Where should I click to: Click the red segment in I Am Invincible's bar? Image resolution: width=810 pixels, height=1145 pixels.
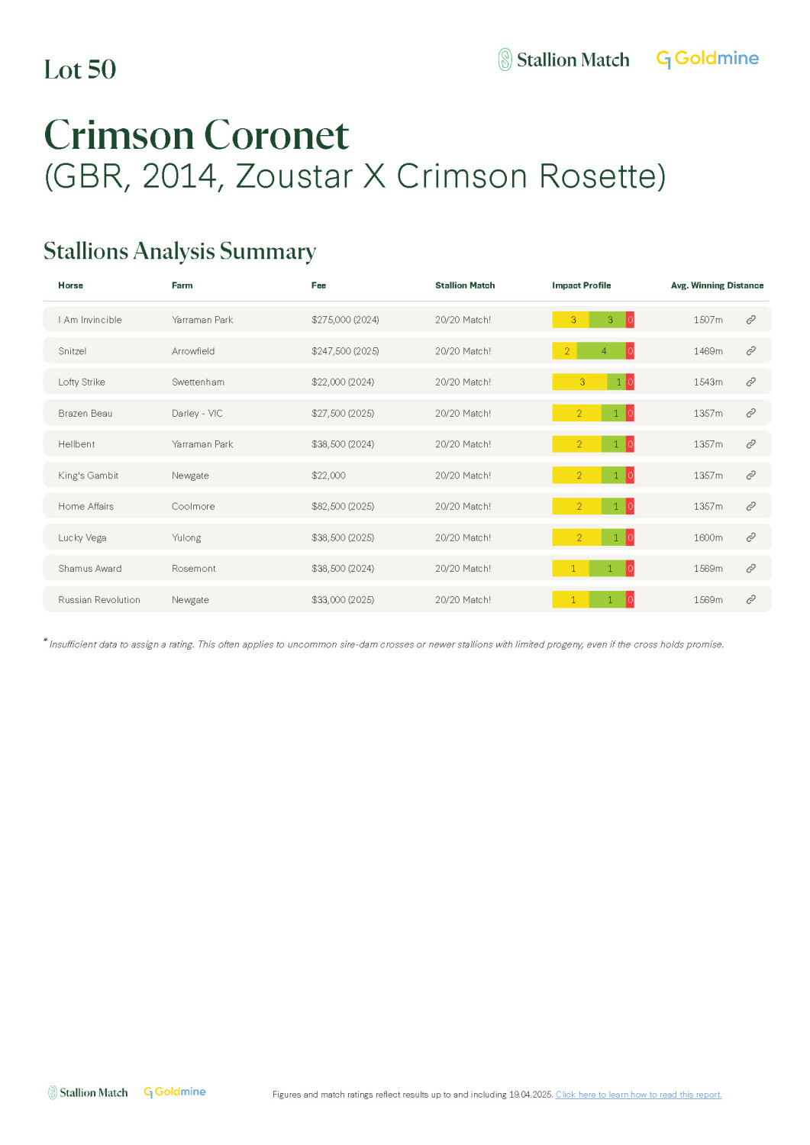coord(630,320)
